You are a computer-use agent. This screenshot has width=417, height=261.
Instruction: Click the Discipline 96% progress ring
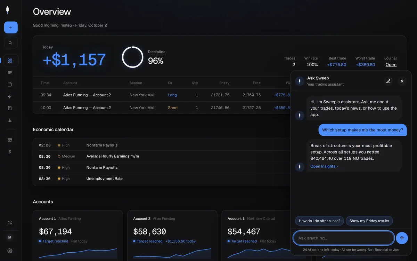click(x=132, y=57)
